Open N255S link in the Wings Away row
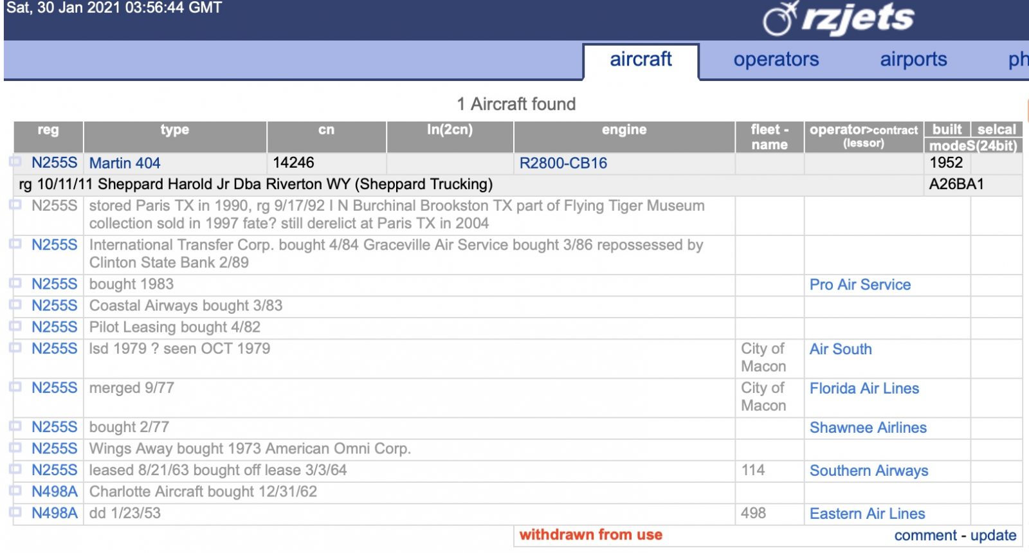Screen dimensions: 1029x553 (55, 449)
